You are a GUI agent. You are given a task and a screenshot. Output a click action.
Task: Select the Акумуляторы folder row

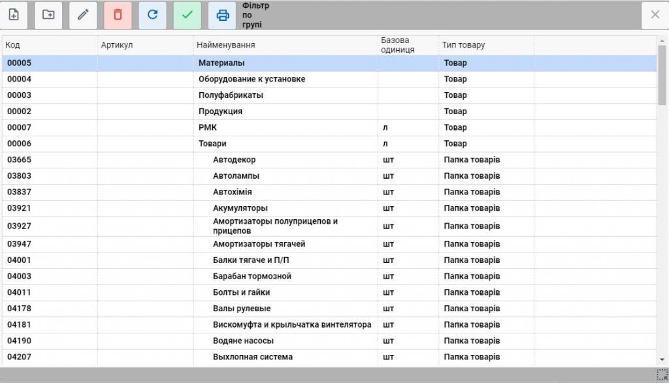point(329,208)
